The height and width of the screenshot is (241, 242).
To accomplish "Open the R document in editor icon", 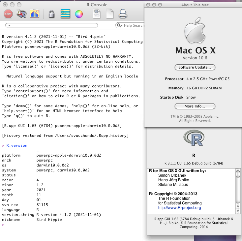I will point(97,14).
